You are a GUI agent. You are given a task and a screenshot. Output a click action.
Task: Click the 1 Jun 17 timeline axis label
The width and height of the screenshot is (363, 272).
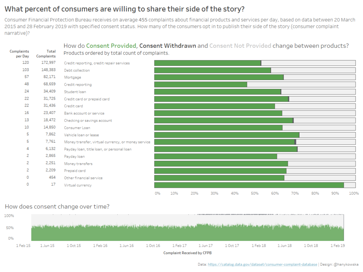tap(206, 245)
